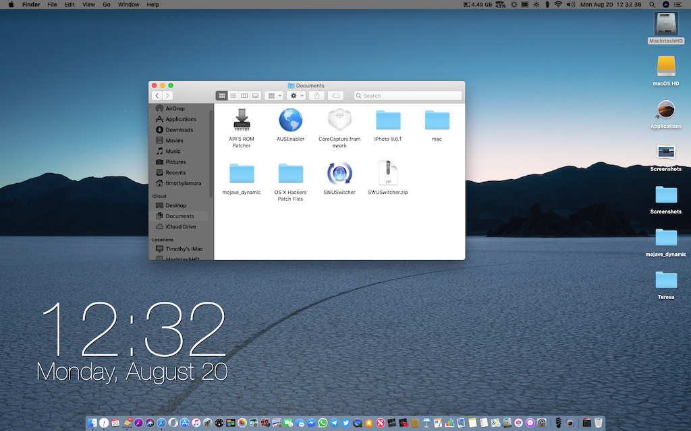
Task: Open Notification Center from menu bar
Action: [678, 5]
